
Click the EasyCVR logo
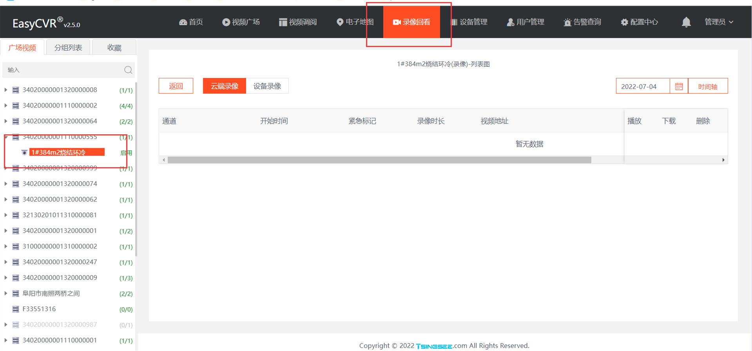[46, 23]
